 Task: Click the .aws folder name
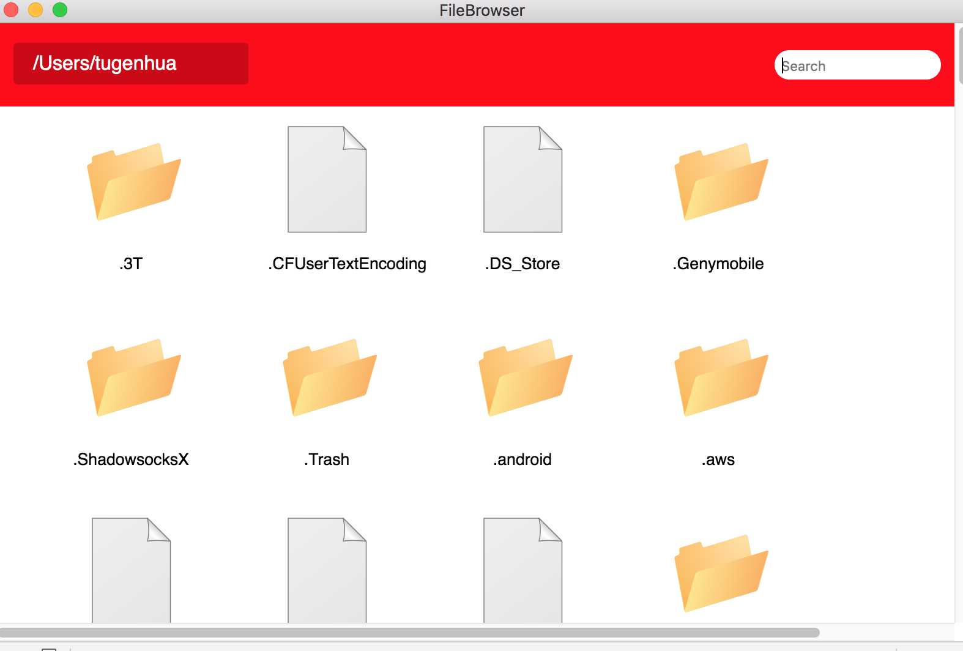pyautogui.click(x=718, y=459)
